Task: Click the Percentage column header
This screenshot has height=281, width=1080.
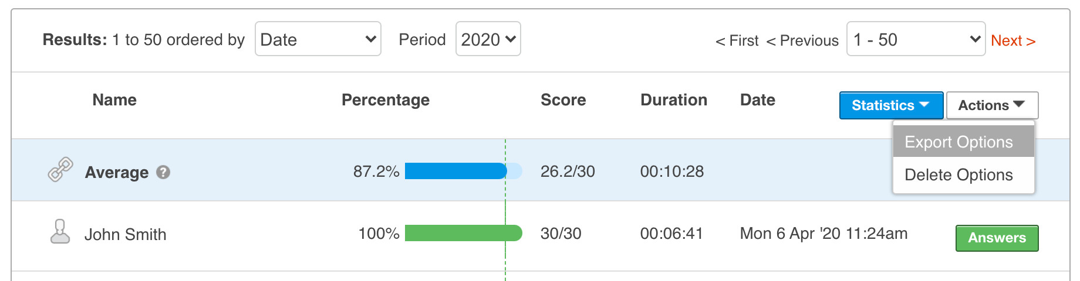Action: [385, 100]
